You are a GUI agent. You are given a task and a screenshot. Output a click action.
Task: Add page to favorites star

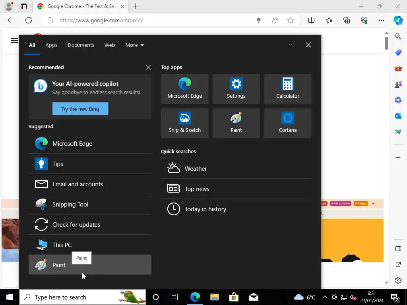coord(291,20)
